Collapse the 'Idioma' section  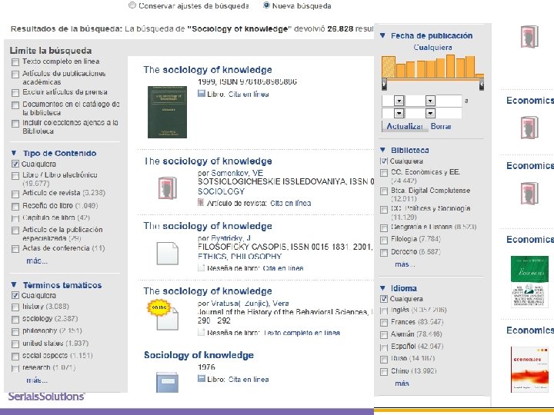[382, 288]
